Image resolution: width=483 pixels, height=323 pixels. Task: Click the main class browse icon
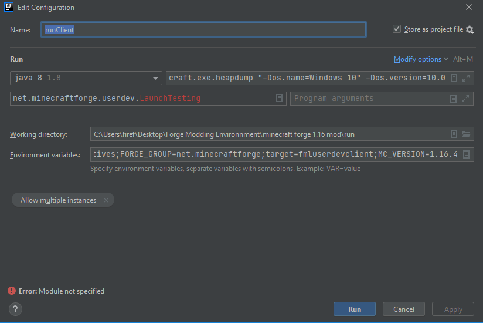pyautogui.click(x=280, y=99)
